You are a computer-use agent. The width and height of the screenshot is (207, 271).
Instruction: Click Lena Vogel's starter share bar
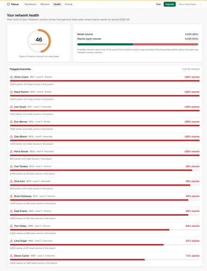(x=105, y=245)
